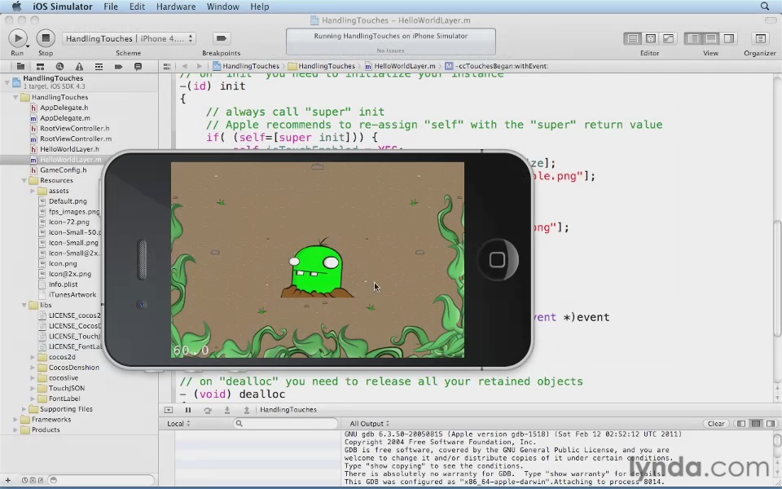The image size is (782, 489).
Task: Hide the debug area with toggle icon
Action: pyautogui.click(x=169, y=410)
